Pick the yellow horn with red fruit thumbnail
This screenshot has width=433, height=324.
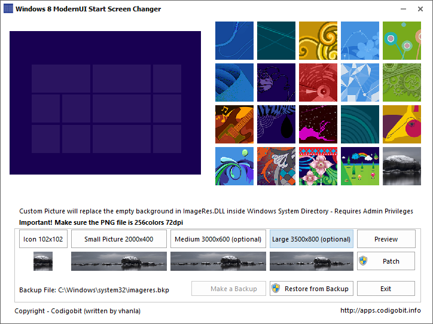pos(402,124)
